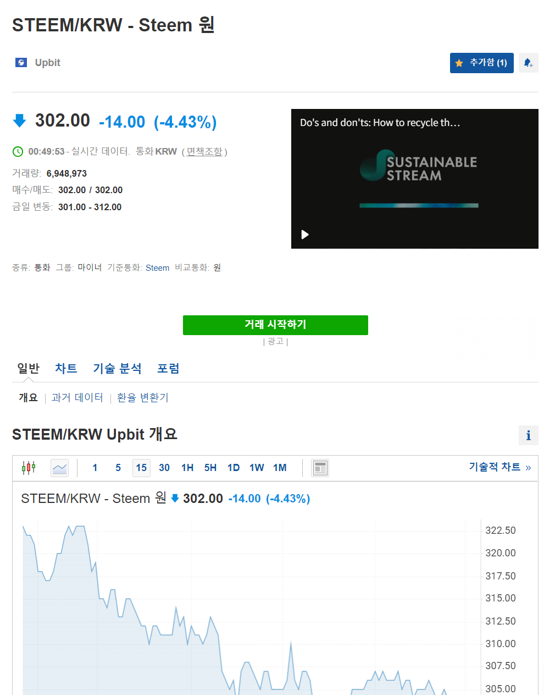Image resolution: width=544 pixels, height=695 pixels.
Task: Open the 차트 tab
Action: point(66,368)
